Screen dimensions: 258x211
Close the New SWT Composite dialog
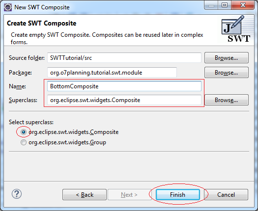[243, 5]
